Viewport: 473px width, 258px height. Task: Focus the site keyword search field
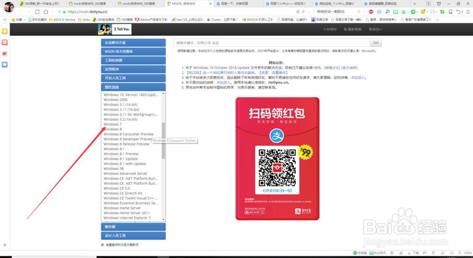[x=272, y=43]
